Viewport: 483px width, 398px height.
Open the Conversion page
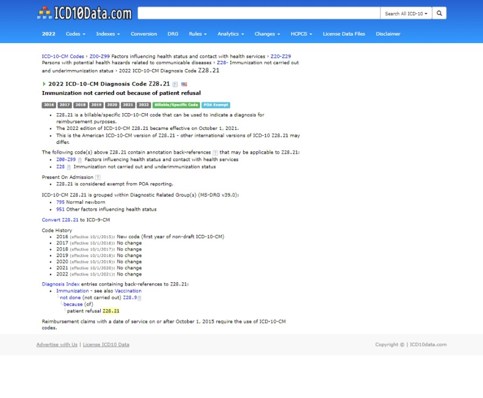point(144,34)
